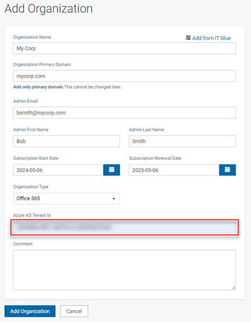251x322 pixels.
Task: Cancel adding the organization
Action: point(74,311)
